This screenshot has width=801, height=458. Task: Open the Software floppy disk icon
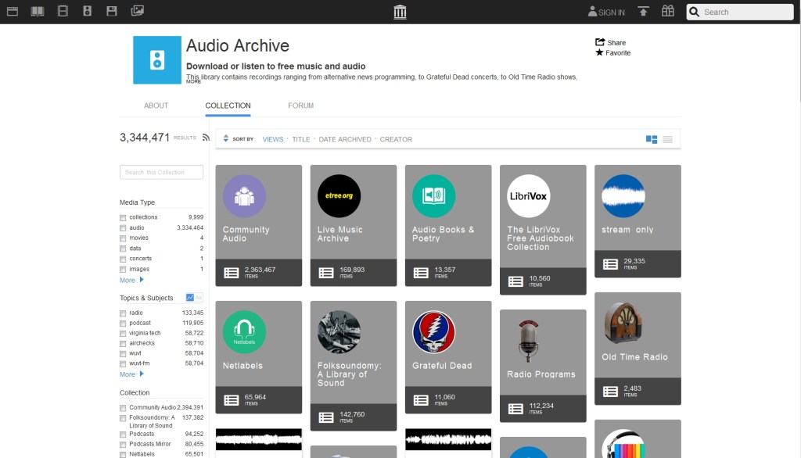point(112,11)
